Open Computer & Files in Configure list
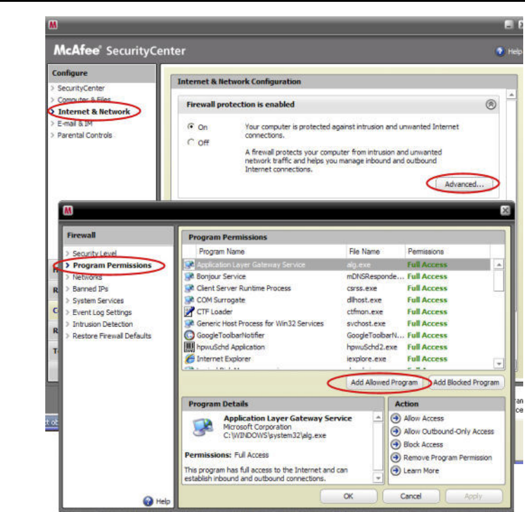Viewport: 525px width, 512px height. [84, 100]
